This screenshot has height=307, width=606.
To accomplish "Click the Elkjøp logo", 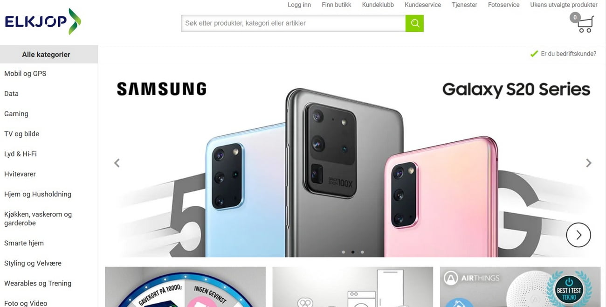I will pos(43,21).
